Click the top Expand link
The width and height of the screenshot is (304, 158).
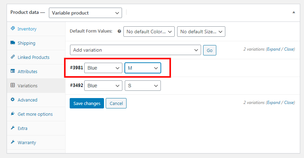pos(273,49)
